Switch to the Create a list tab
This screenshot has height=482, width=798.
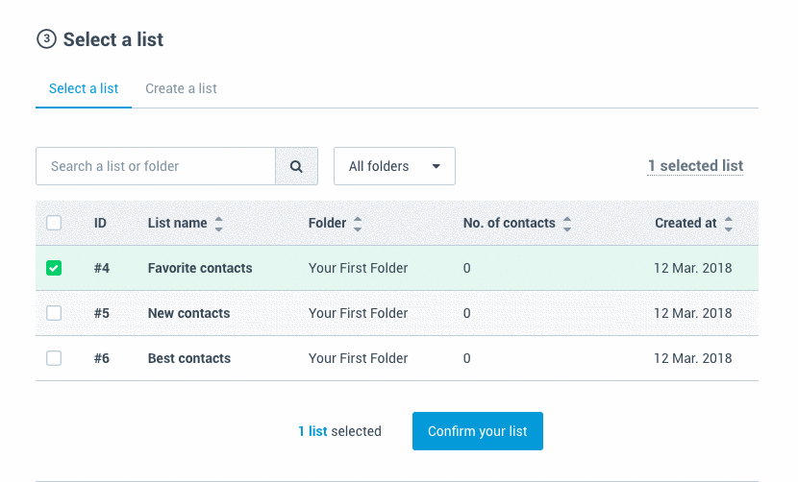point(181,88)
